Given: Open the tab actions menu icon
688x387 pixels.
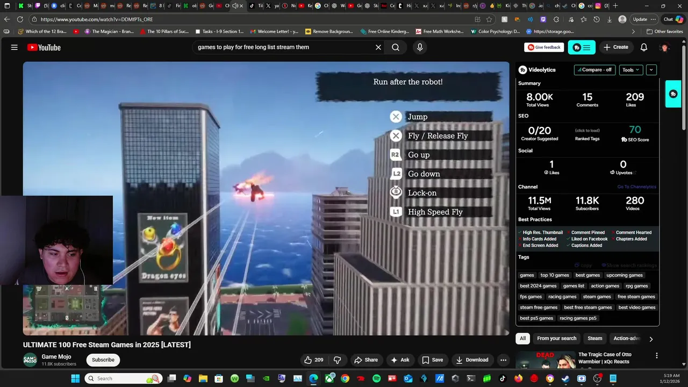Looking at the screenshot, I should click(x=7, y=6).
